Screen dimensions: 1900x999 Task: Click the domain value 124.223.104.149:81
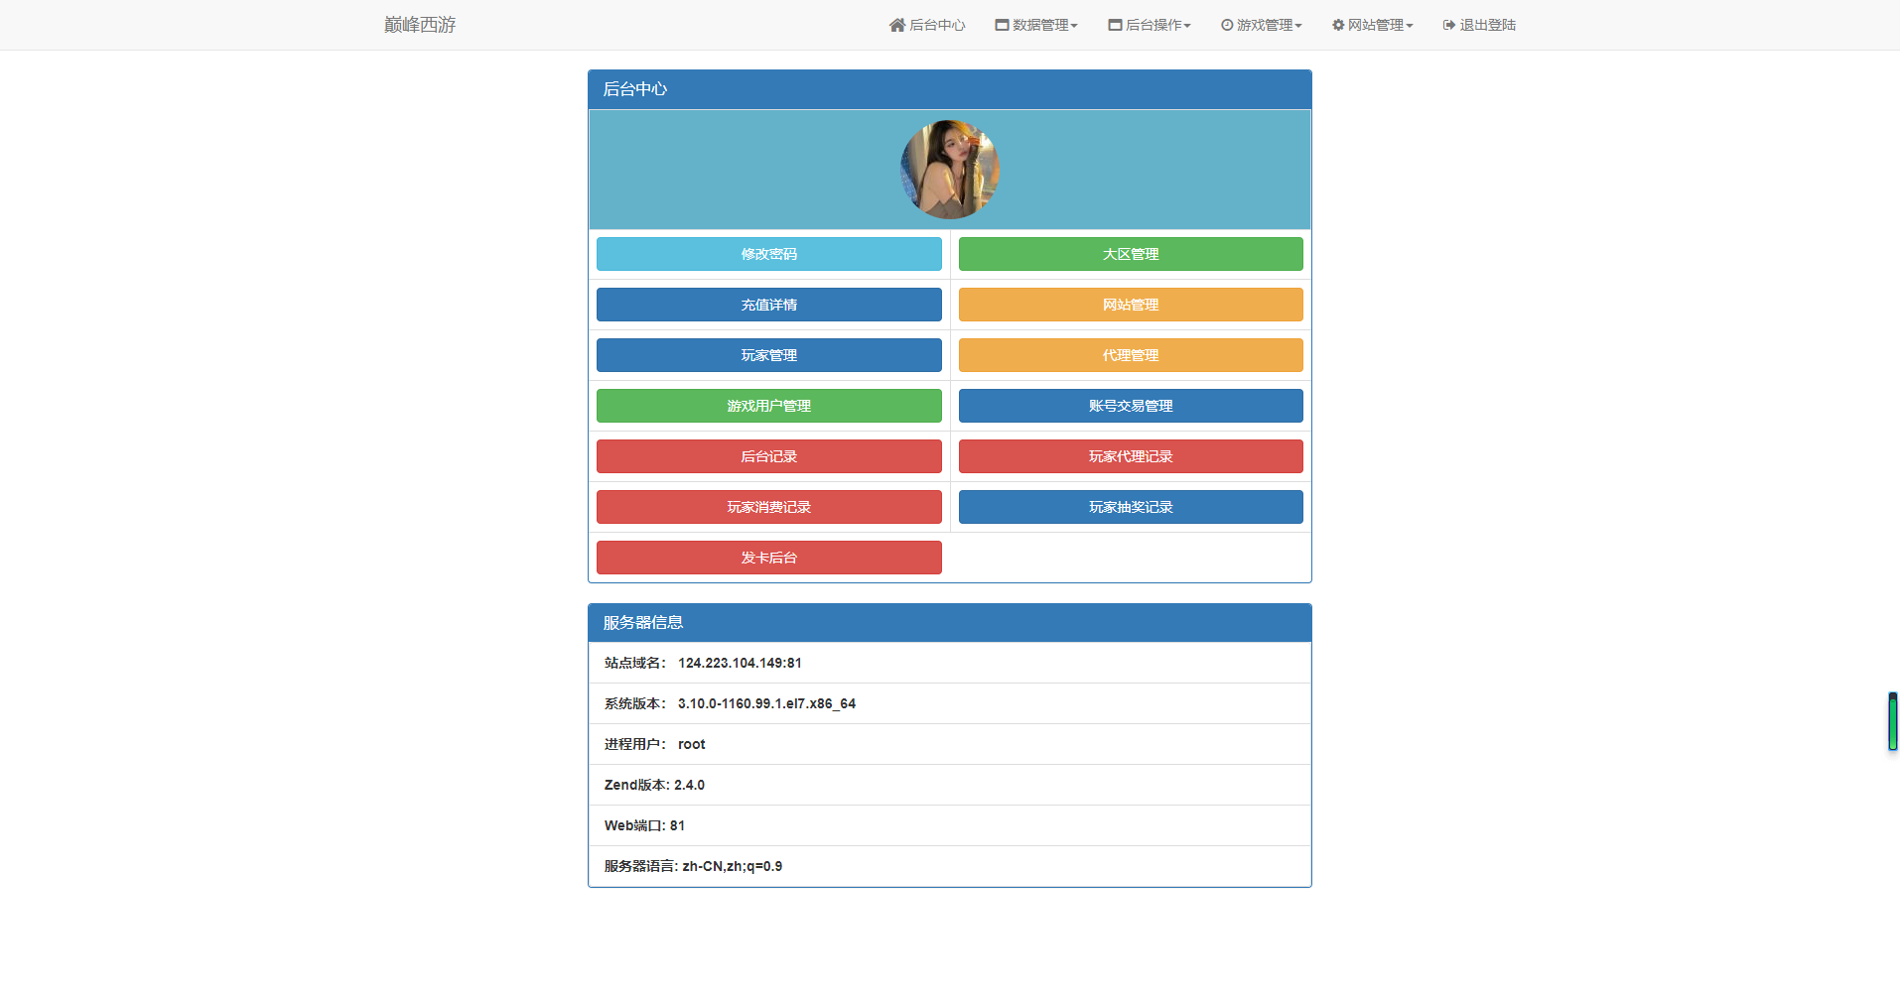pos(740,663)
